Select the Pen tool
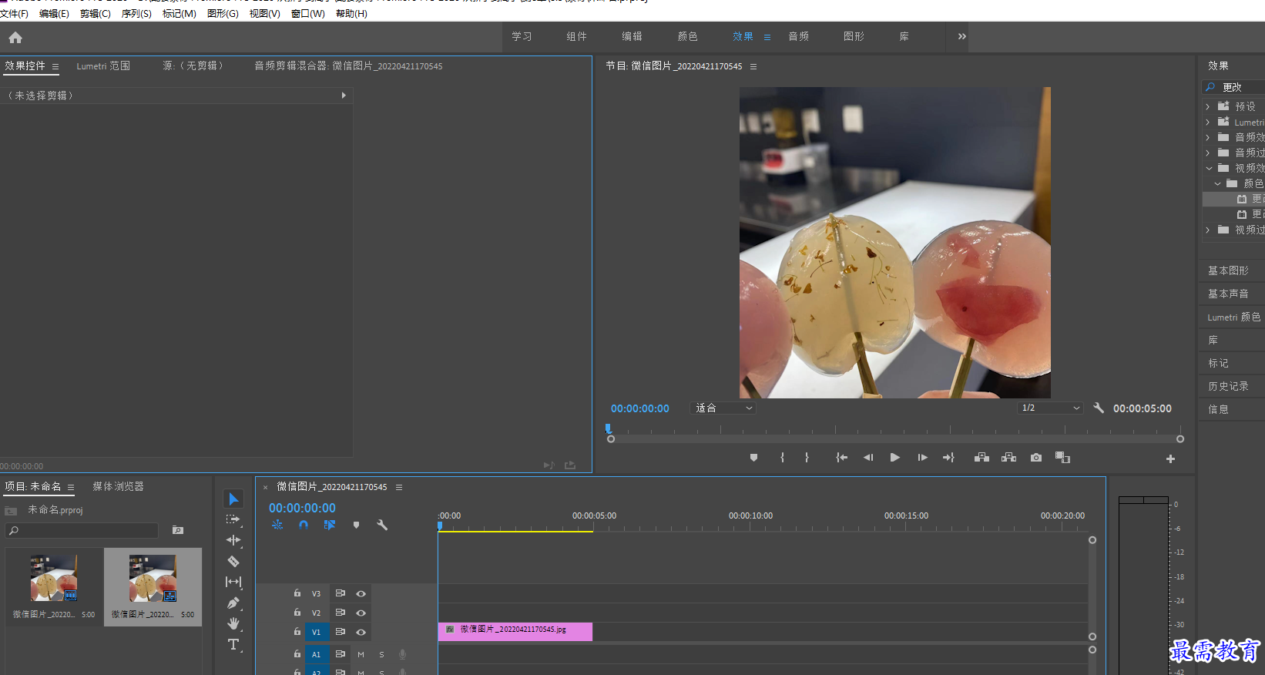The width and height of the screenshot is (1265, 675). point(233,603)
